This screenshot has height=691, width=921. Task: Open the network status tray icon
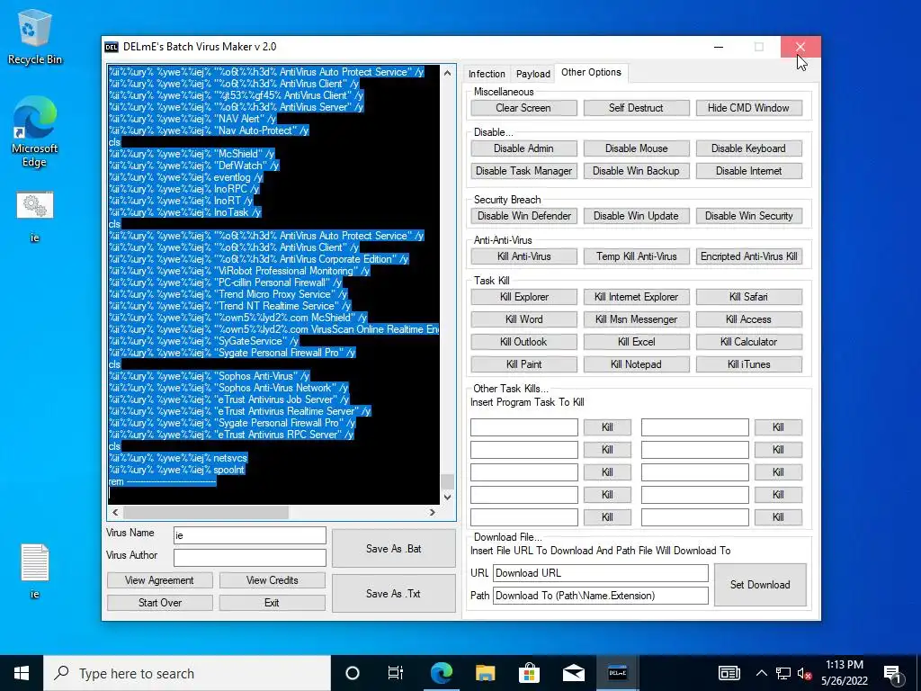tap(783, 673)
